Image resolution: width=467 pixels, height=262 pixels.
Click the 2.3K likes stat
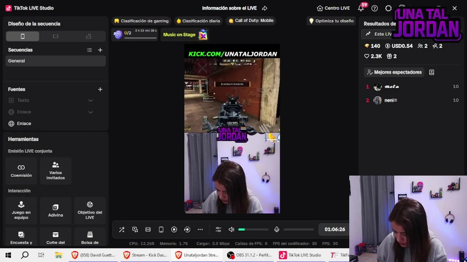tap(373, 56)
